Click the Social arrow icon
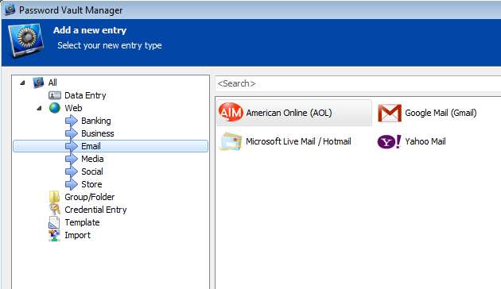501x289 pixels. tap(72, 171)
